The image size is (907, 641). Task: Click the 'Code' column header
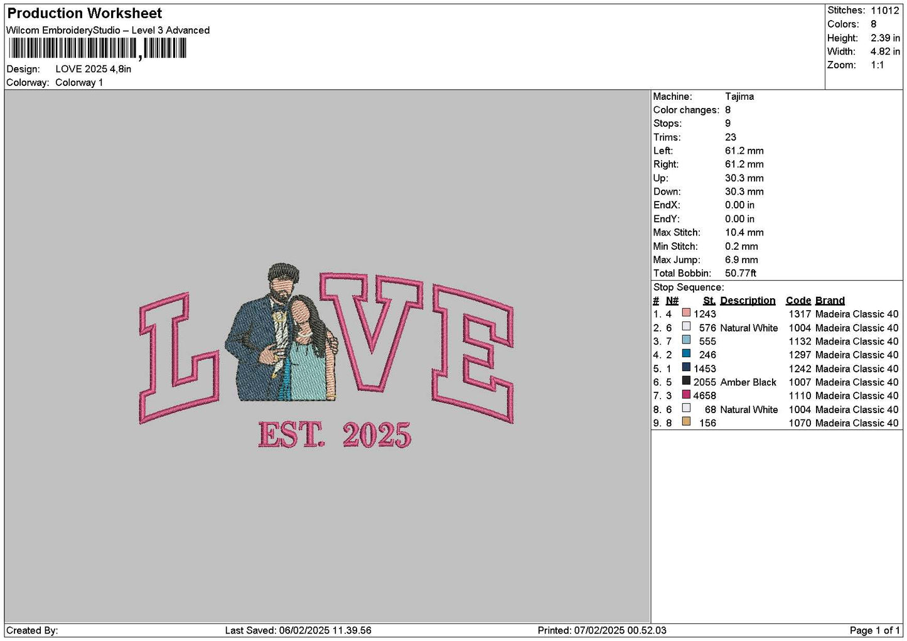pos(798,301)
